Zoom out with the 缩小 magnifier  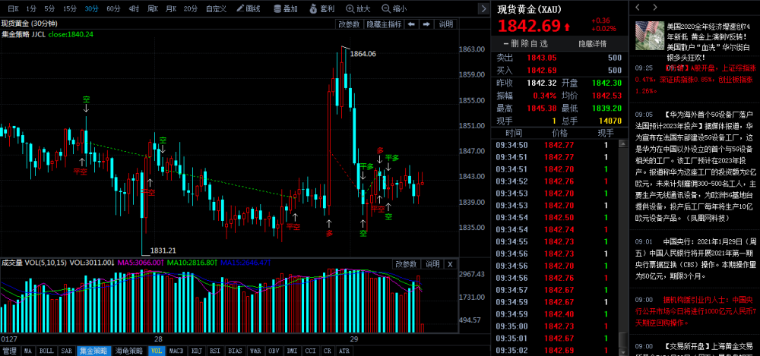394,8
